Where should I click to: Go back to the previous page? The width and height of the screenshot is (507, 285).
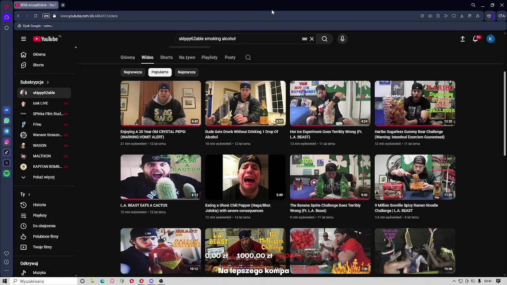(18, 16)
